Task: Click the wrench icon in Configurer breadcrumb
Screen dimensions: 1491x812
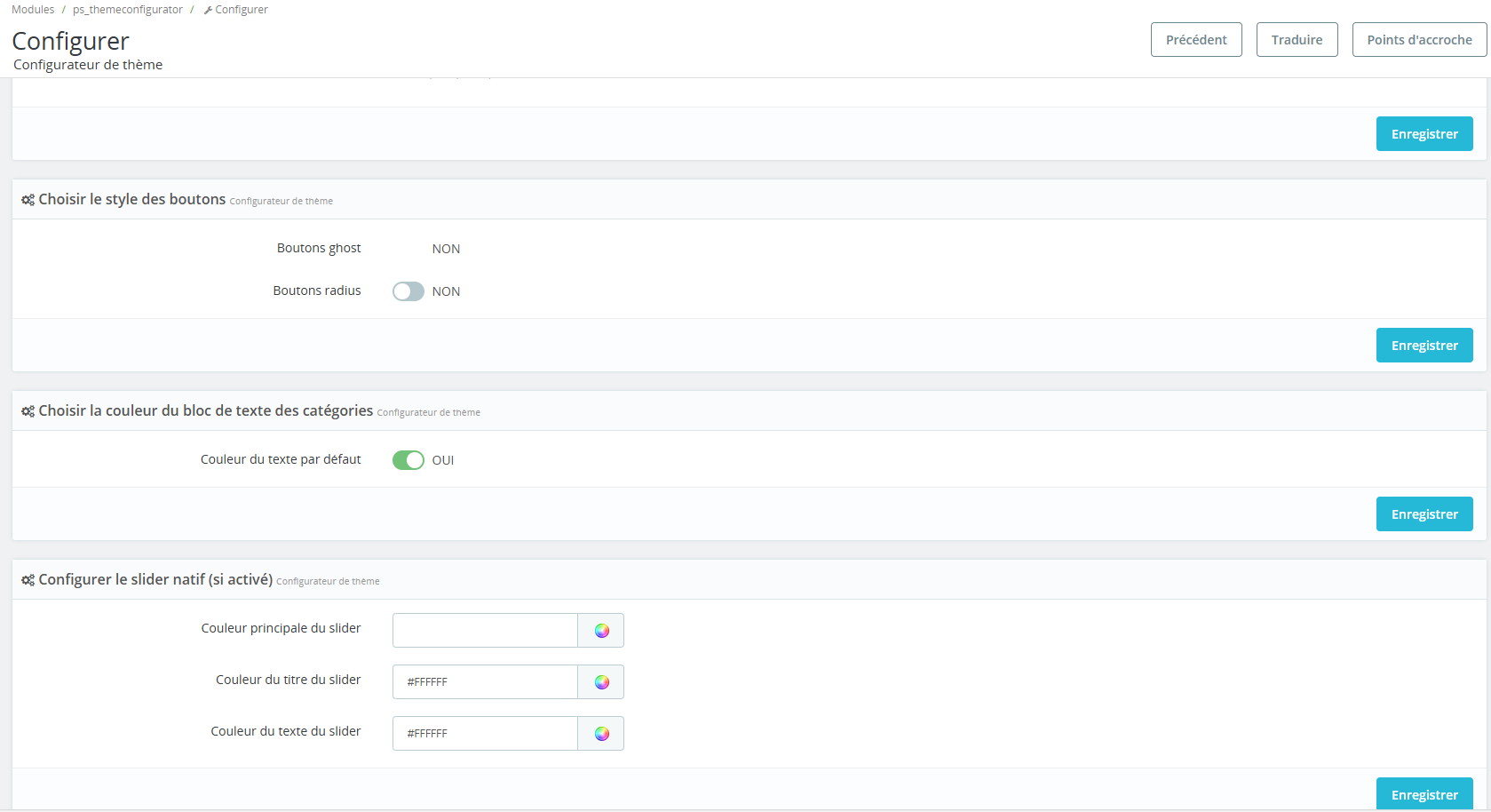Action: 208,10
